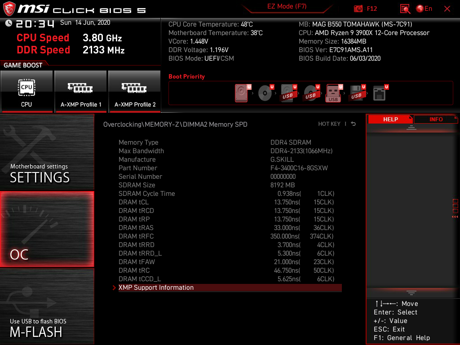Switch to EZ Mode (F7)
Viewport: 460px width, 345px height.
[287, 6]
